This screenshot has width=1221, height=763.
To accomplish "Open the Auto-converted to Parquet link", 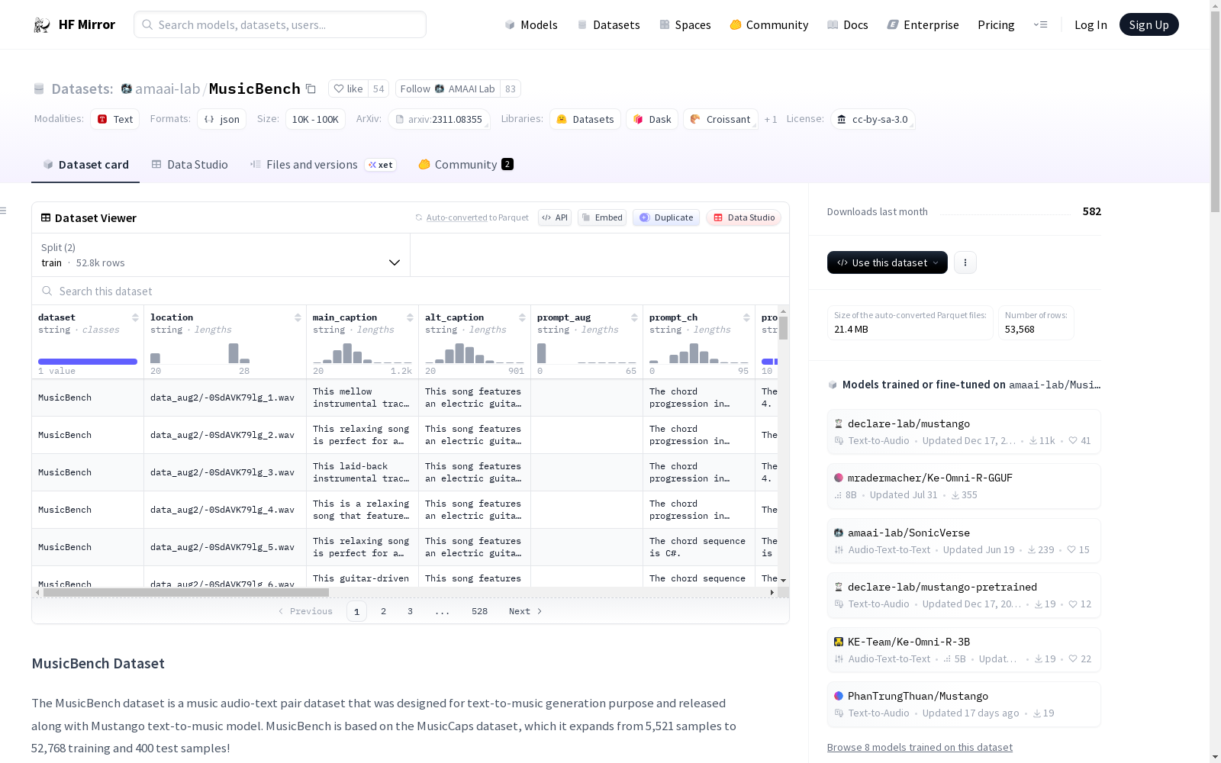I will [x=477, y=217].
